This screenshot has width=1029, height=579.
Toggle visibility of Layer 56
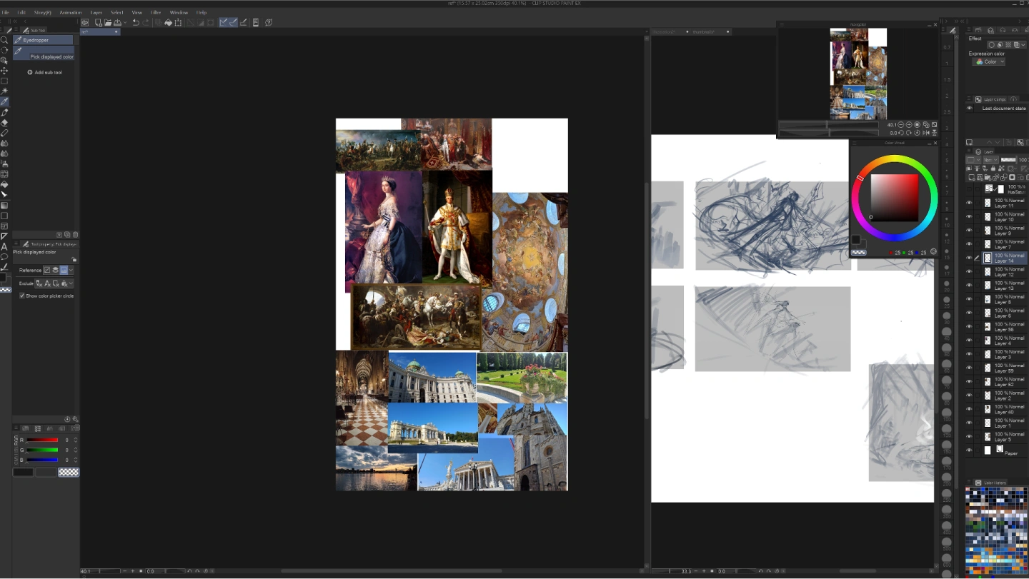coord(969,326)
